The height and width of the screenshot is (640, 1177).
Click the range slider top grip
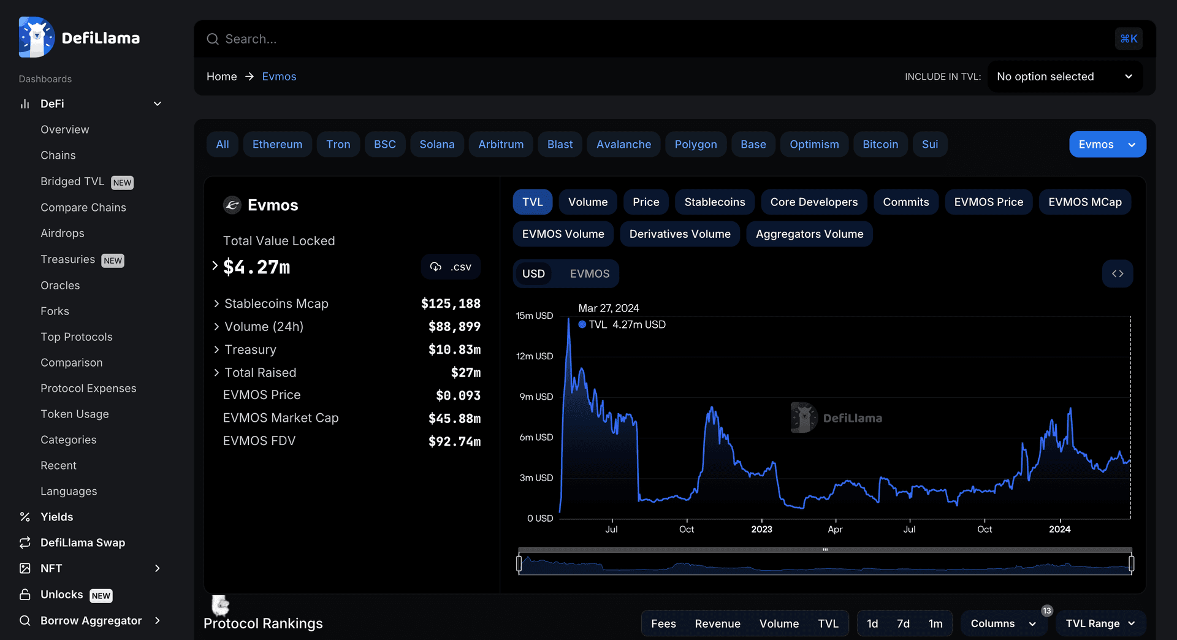(825, 549)
